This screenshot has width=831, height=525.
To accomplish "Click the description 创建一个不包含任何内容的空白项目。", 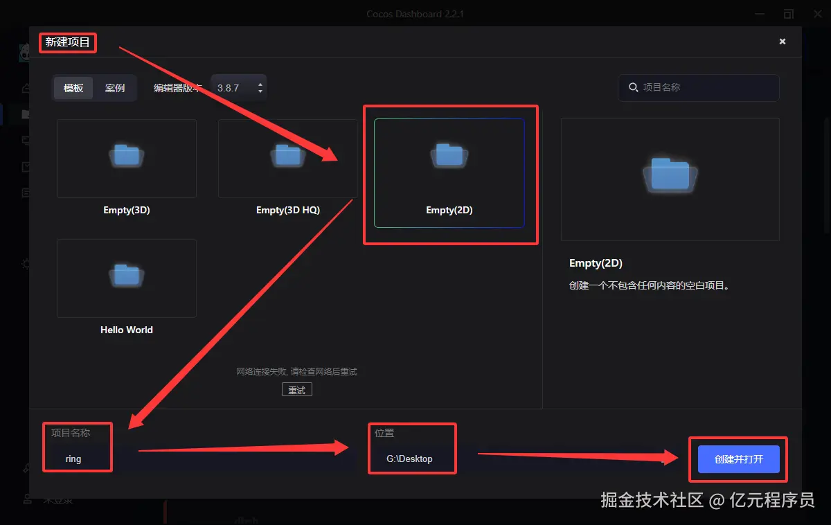I will [x=650, y=285].
